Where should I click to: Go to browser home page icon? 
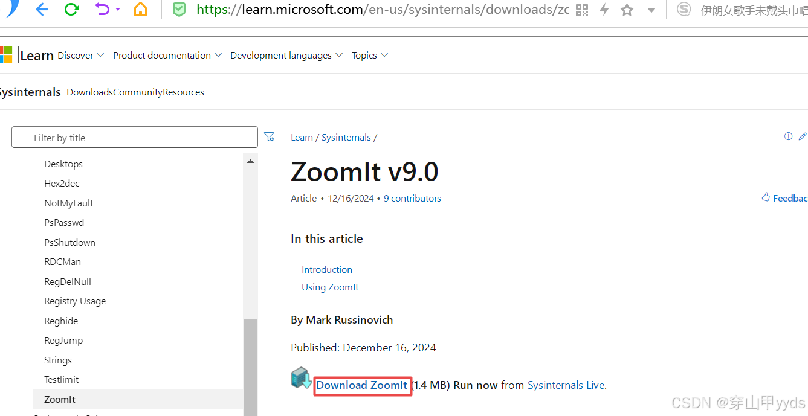[x=140, y=10]
